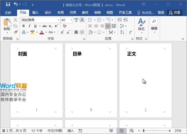Viewport: 187px width, 134px height.
Task: Switch to the 布局 tab
Action: [60, 13]
